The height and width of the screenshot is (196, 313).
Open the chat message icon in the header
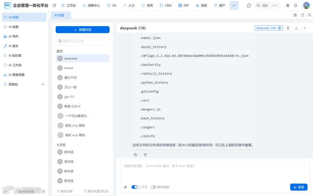(x=249, y=6)
